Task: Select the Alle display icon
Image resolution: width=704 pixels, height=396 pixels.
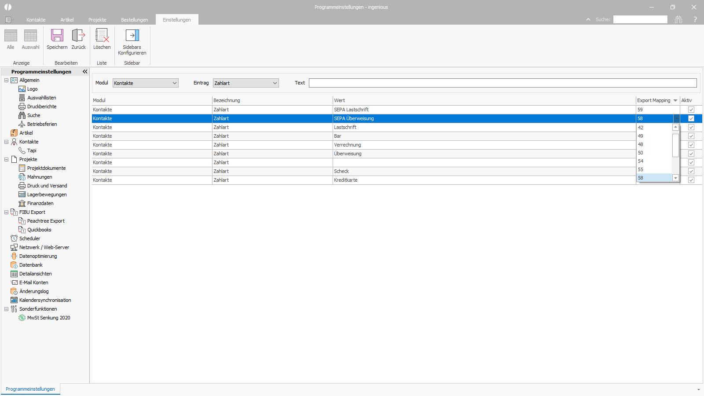Action: (x=11, y=36)
